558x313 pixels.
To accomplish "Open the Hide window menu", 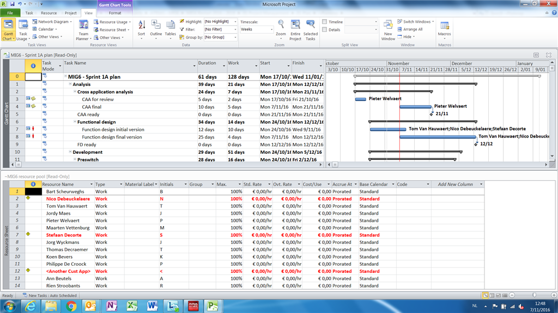I will coord(406,37).
